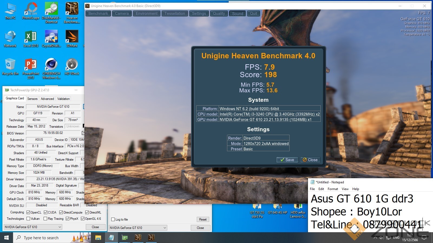This screenshot has width=433, height=243.
Task: Check the Vulkan checkbox
Action: click(28, 218)
